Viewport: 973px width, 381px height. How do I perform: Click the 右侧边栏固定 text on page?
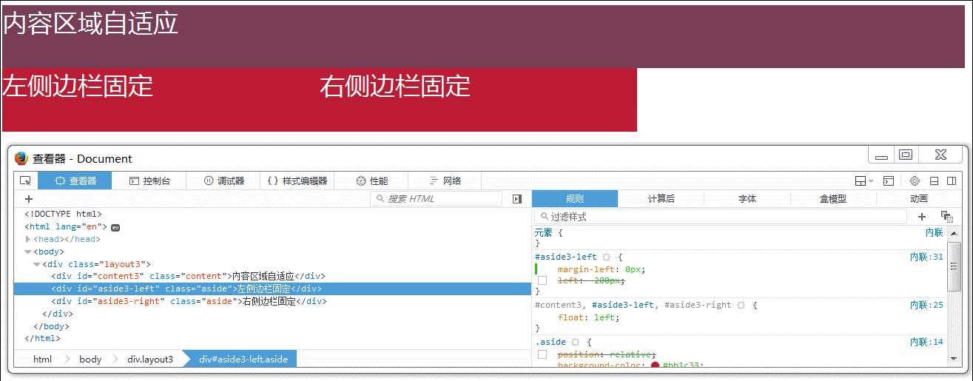click(x=395, y=87)
